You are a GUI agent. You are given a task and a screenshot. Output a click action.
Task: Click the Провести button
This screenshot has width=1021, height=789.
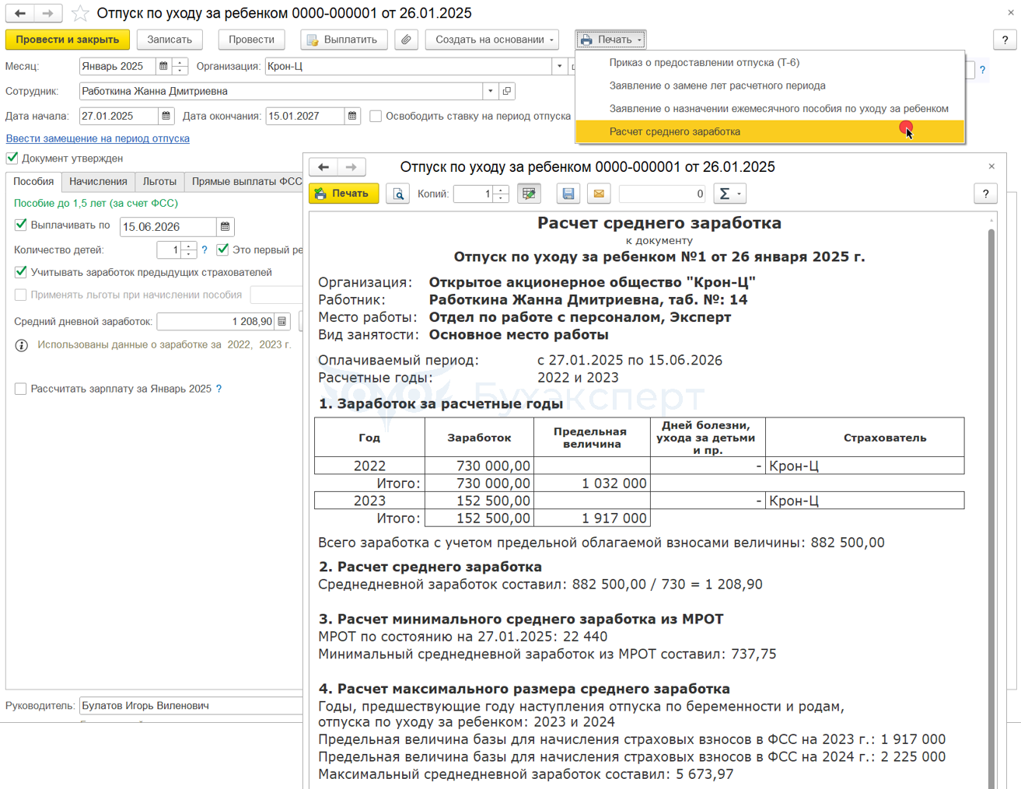[x=251, y=40]
